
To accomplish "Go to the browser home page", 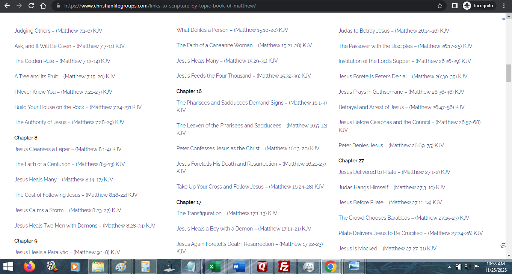I will pos(43,6).
